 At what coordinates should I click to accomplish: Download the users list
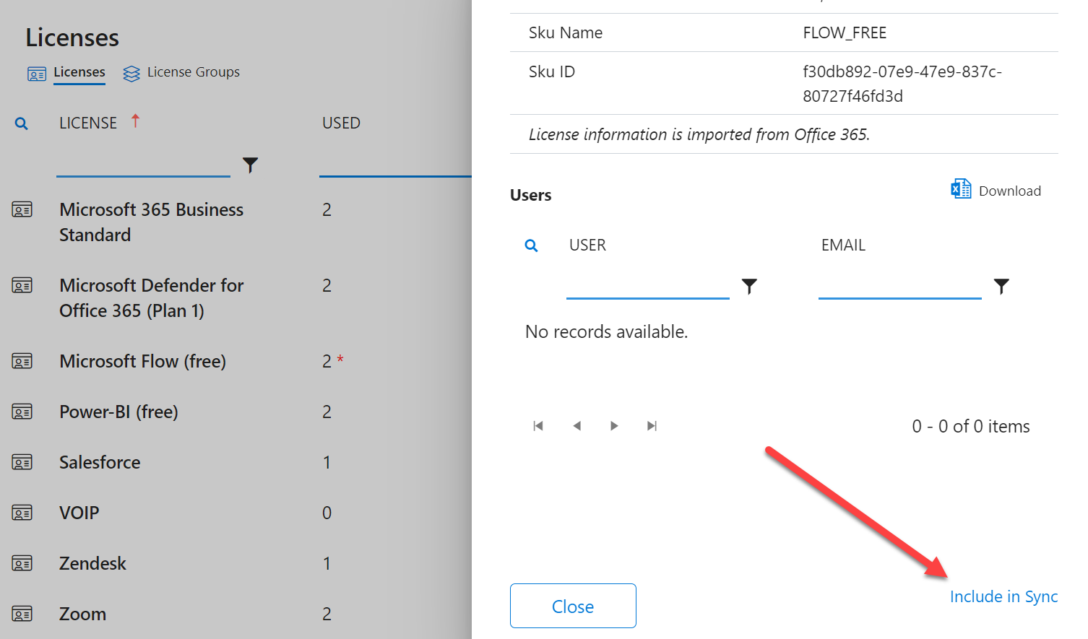tap(1010, 191)
